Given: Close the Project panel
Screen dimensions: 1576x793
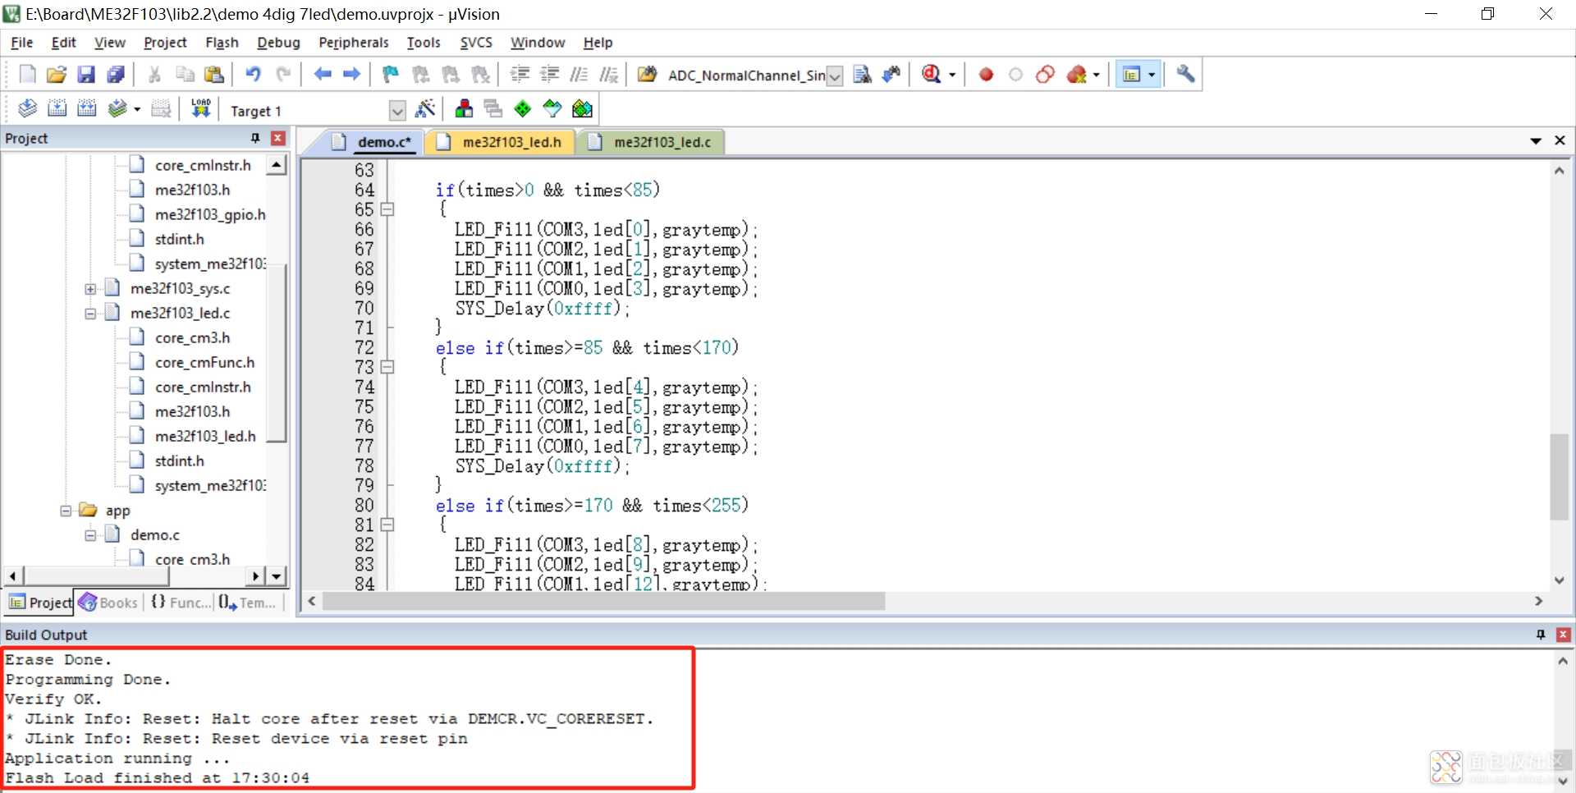Looking at the screenshot, I should [278, 138].
